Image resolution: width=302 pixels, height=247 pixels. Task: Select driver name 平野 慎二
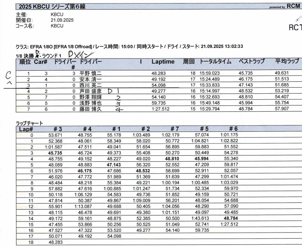(91, 74)
